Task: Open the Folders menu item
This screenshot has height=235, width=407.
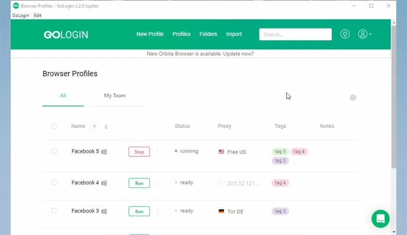Action: point(208,34)
